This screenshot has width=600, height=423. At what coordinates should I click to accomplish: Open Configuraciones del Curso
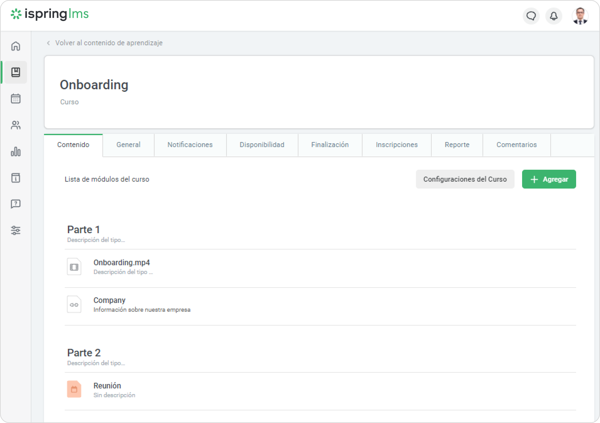465,179
